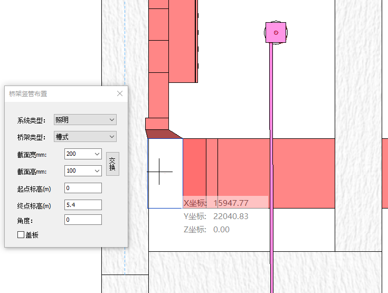Focus the 角度 input field
Screen dimensions: 388x293
(83, 220)
